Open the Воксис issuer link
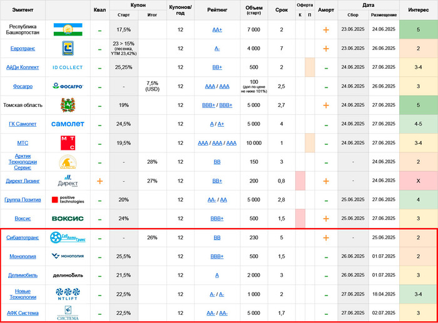Viewport: 438px width, 323px height. (x=23, y=219)
